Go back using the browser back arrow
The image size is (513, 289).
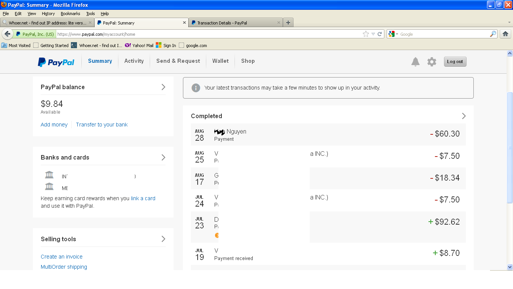(7, 34)
